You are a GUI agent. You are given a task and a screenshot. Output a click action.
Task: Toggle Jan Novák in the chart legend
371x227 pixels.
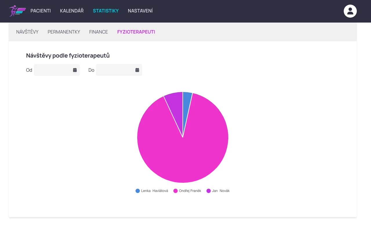point(218,191)
